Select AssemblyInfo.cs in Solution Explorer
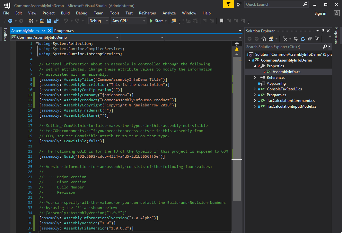The image size is (342, 233). [286, 72]
